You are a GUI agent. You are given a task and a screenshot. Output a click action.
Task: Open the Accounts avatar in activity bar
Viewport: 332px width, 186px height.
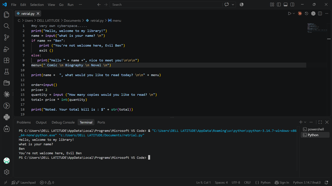click(7, 161)
